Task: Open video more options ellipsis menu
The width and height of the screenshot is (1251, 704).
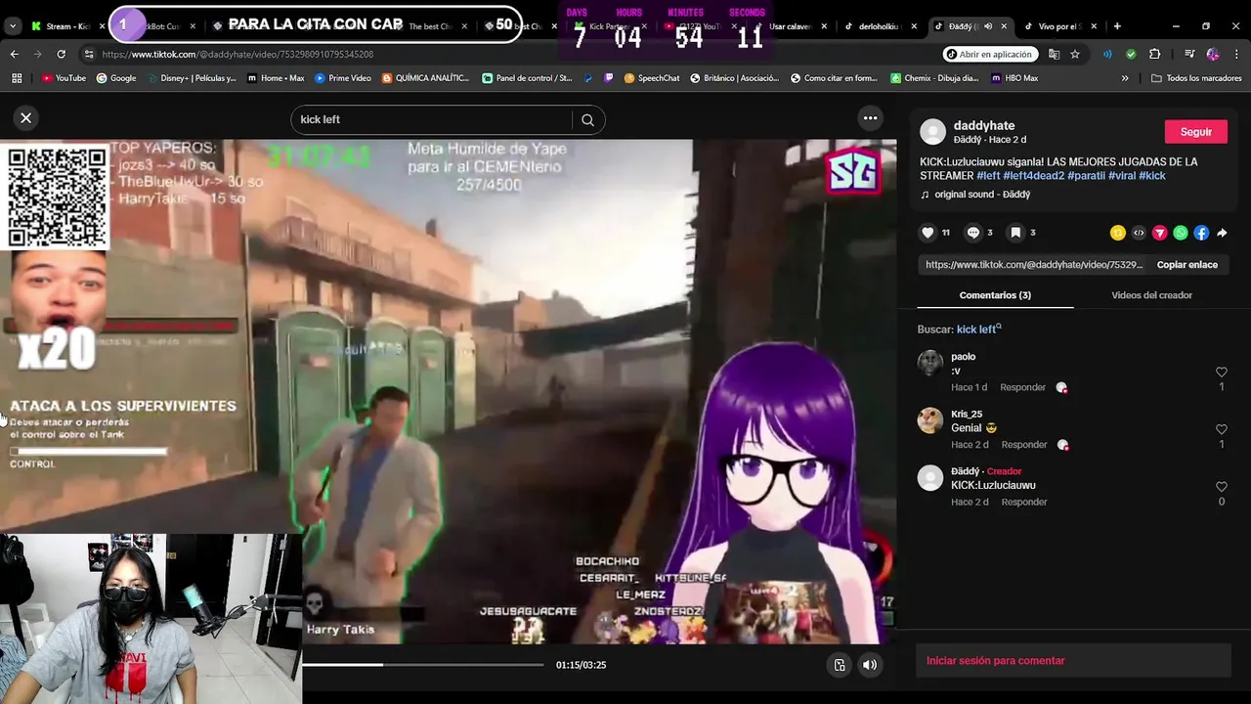Action: (870, 118)
